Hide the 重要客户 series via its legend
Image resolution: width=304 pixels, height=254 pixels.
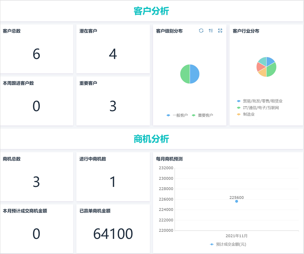coord(203,115)
